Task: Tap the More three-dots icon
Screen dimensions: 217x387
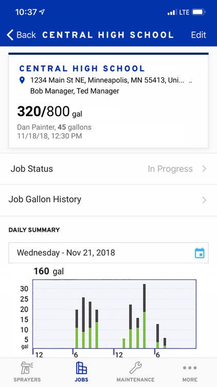Action: coord(190,368)
